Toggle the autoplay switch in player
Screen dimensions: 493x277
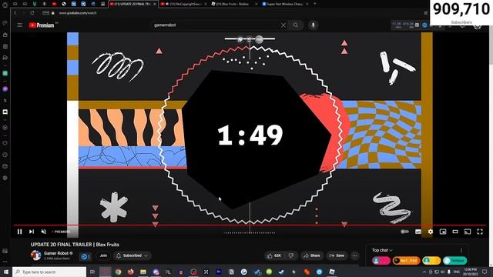point(404,232)
